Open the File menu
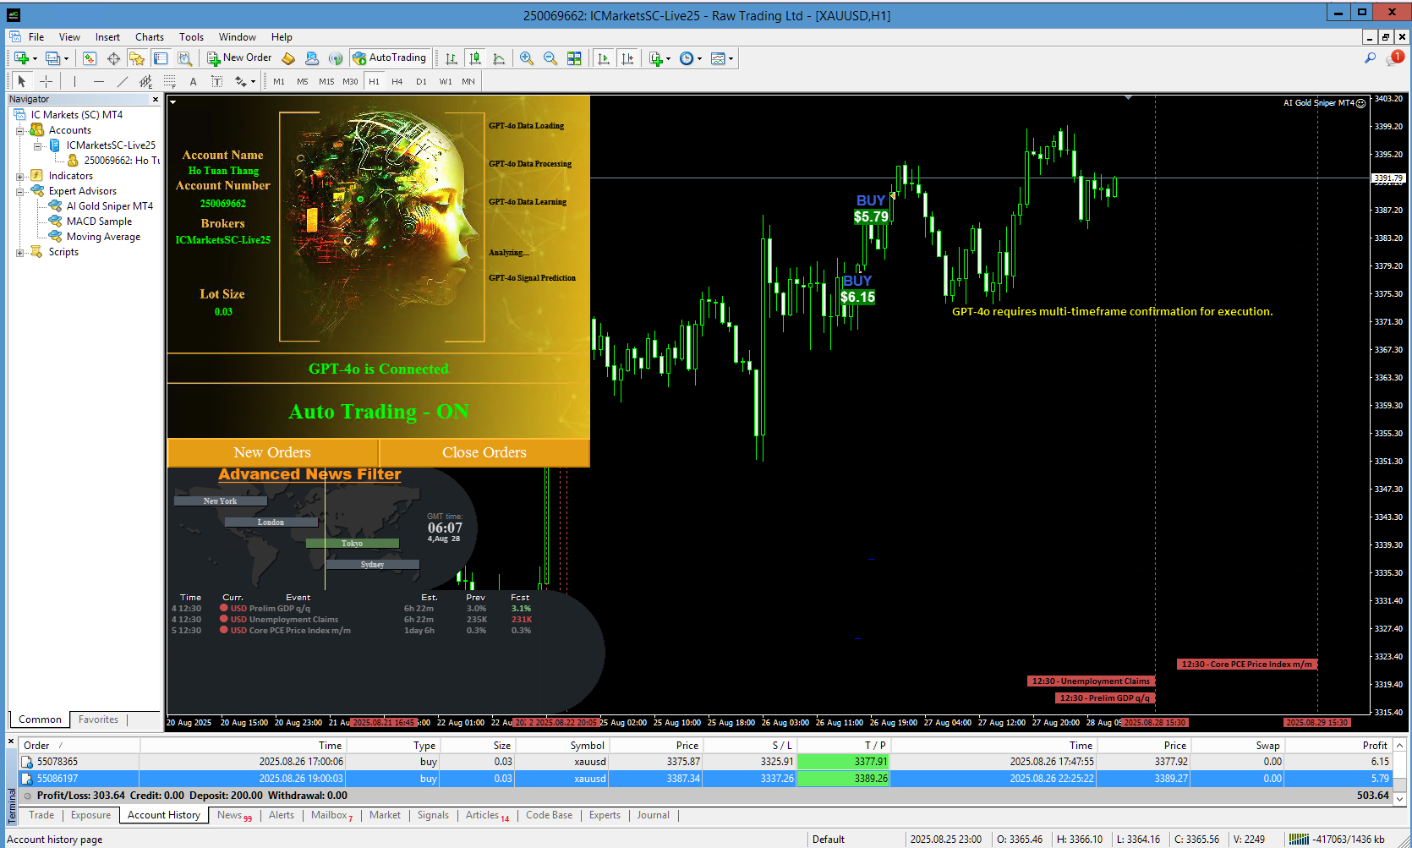This screenshot has width=1412, height=848. pyautogui.click(x=36, y=37)
